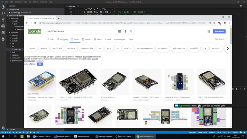Accept cookies with the Ok button
This screenshot has height=139, width=247.
point(40,64)
